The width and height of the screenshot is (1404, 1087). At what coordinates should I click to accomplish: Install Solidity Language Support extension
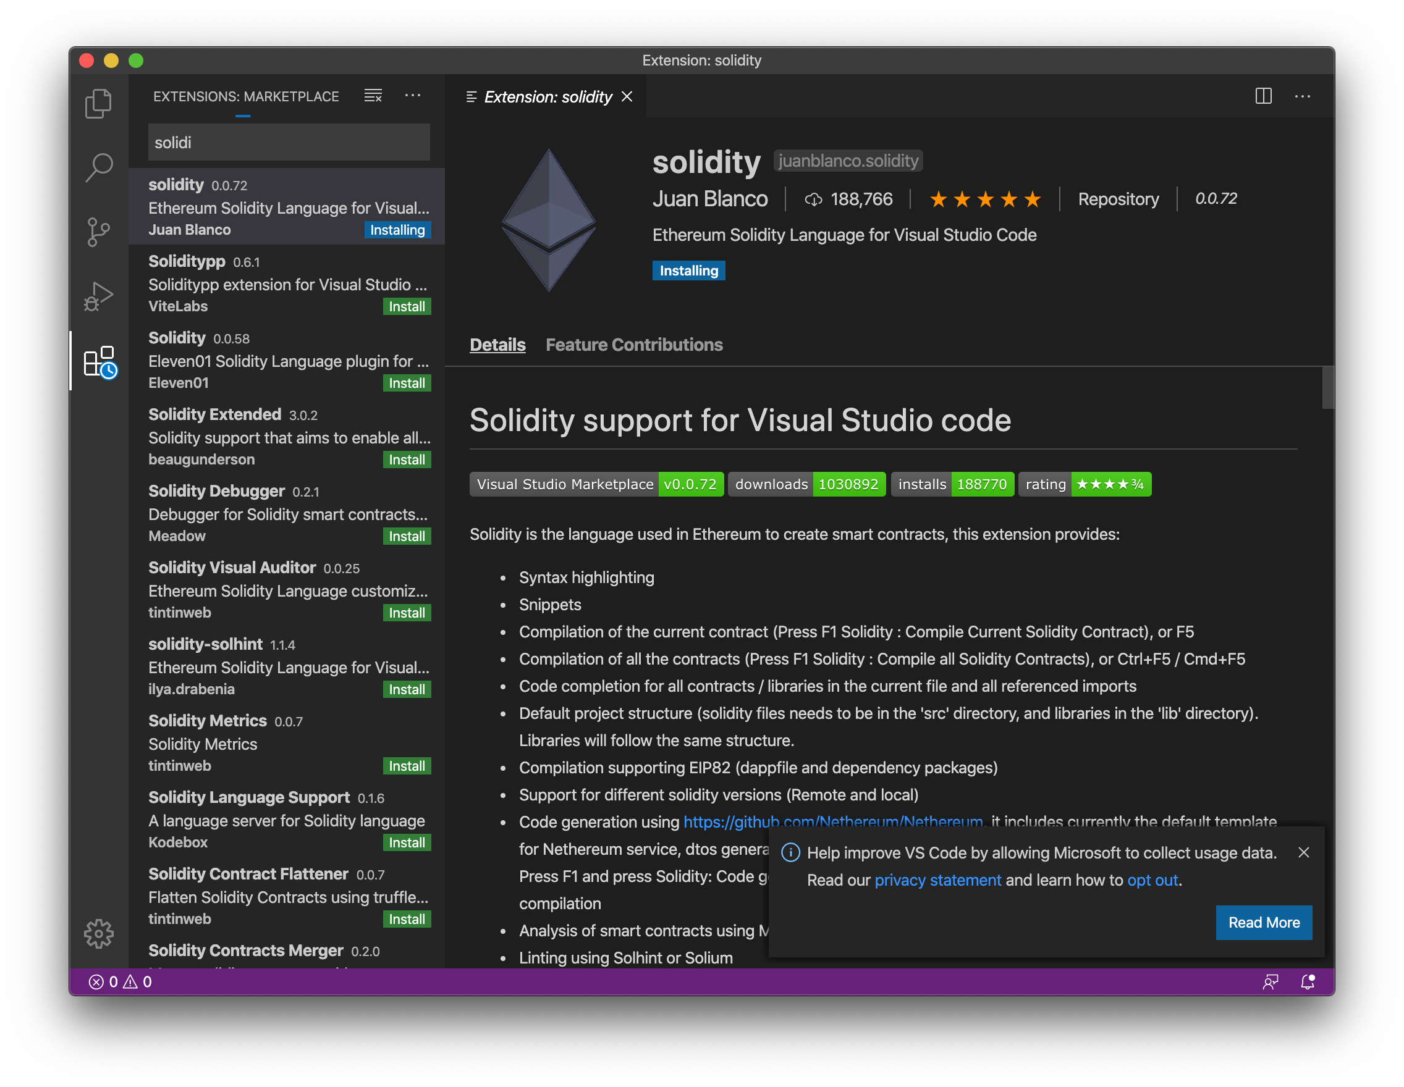407,842
